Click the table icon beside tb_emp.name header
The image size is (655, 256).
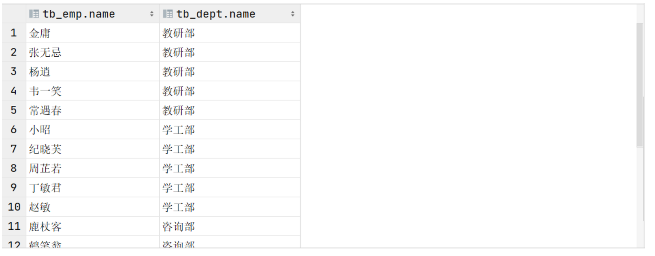pyautogui.click(x=33, y=13)
